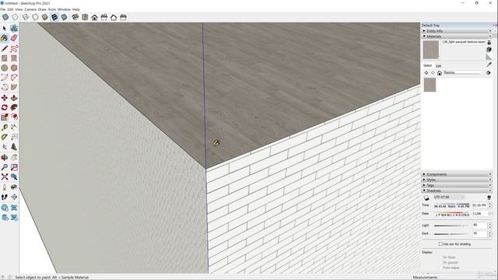This screenshot has width=498, height=280.
Task: Switch to Front house view
Action: (x=94, y=17)
